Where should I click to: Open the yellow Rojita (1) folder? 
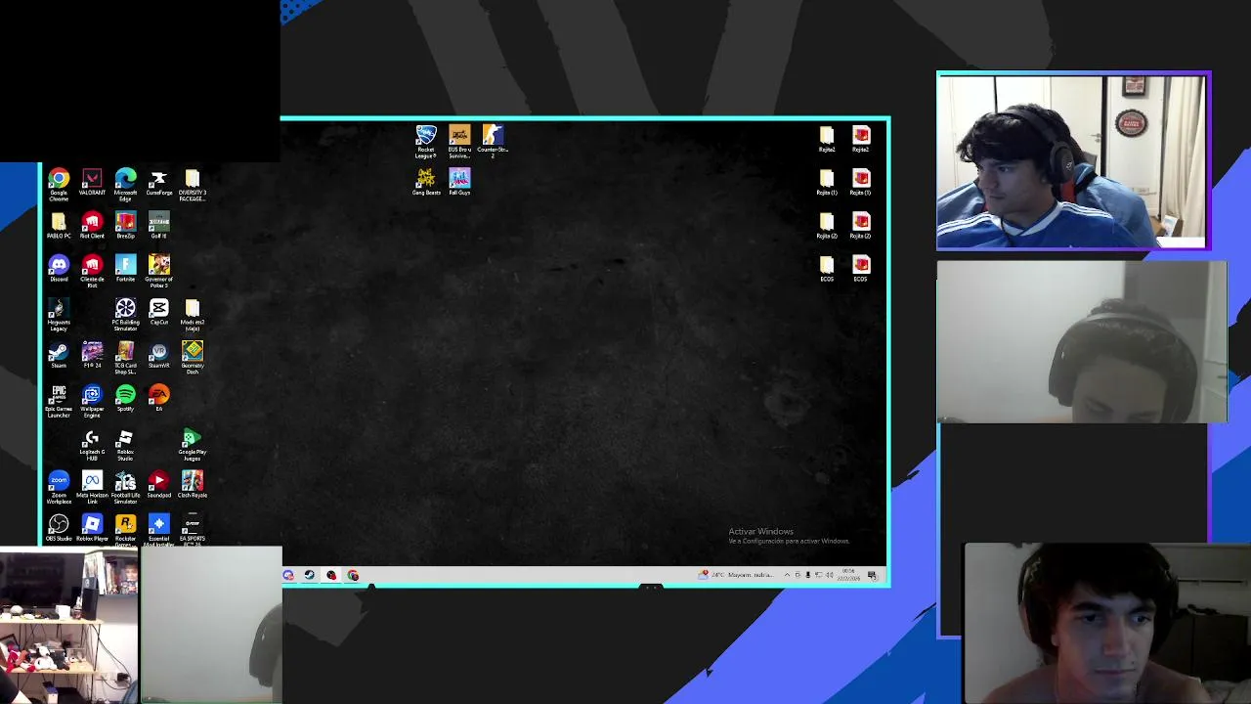[x=827, y=182]
